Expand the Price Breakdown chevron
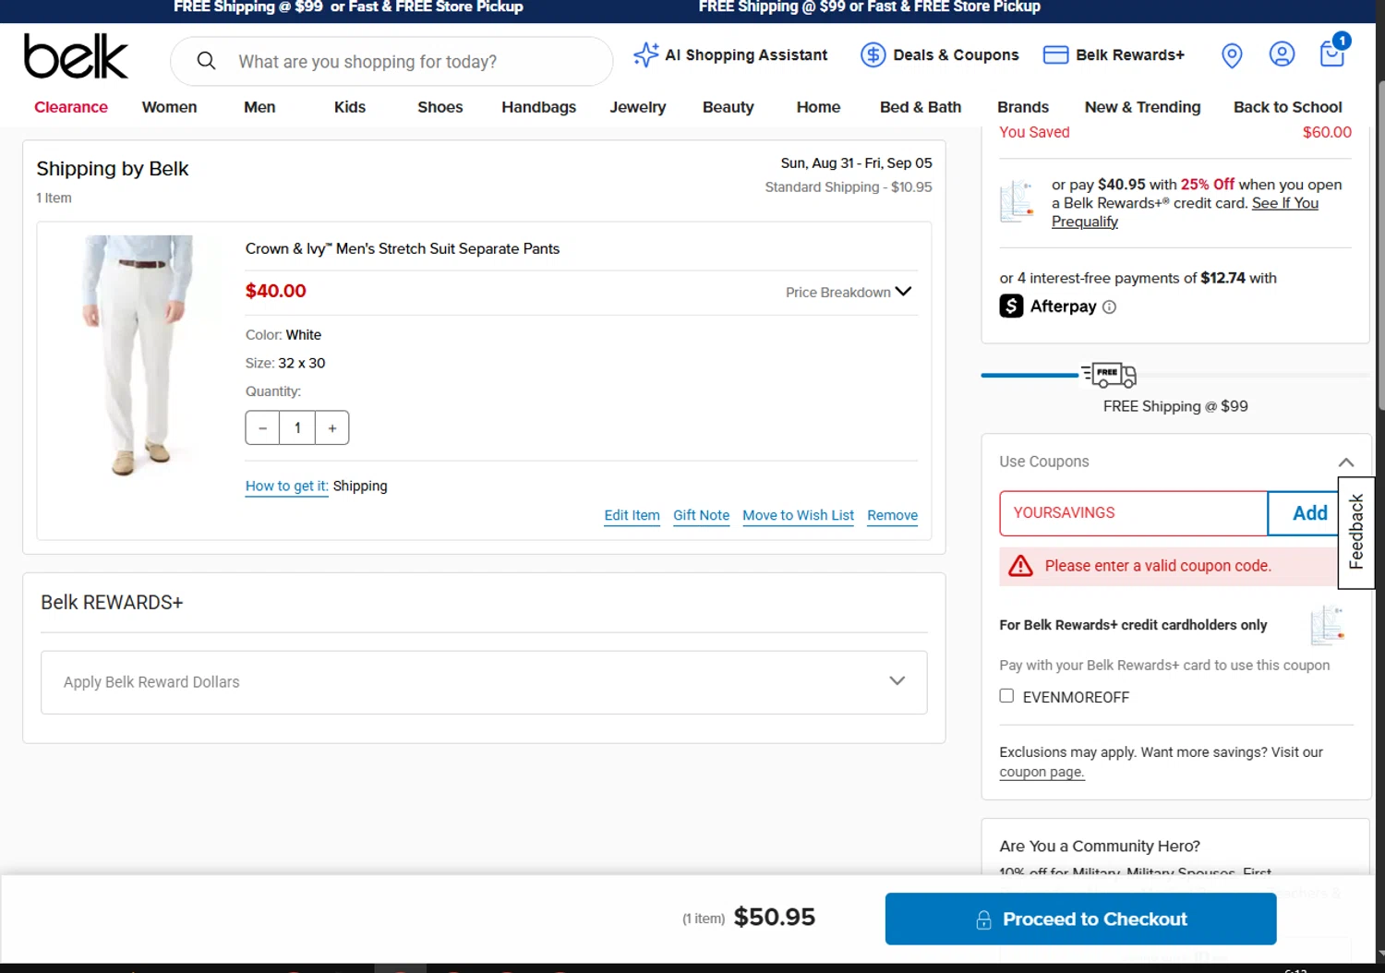 [x=903, y=292]
